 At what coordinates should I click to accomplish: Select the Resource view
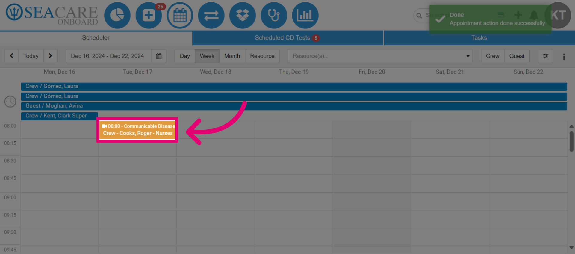tap(262, 56)
